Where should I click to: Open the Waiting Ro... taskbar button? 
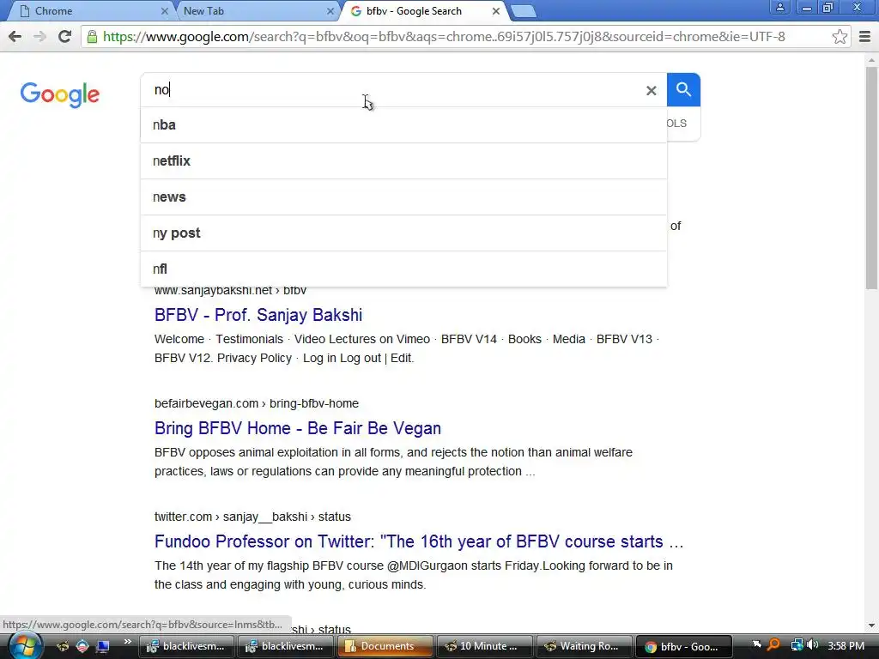tap(583, 646)
